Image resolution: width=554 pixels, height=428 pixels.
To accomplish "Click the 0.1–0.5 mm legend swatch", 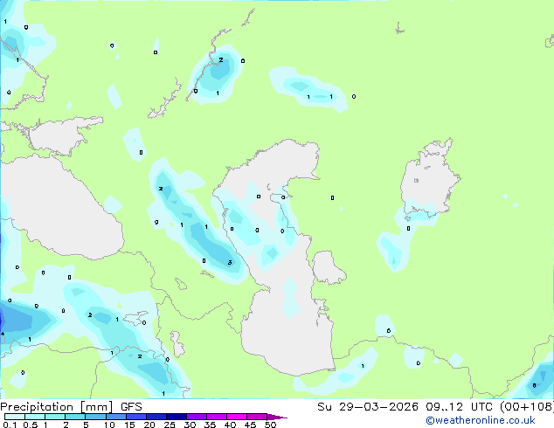I will tap(15, 417).
